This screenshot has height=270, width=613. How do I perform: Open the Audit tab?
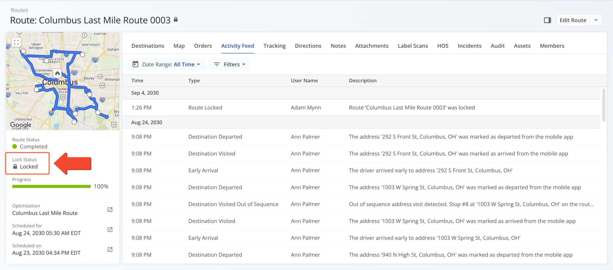[x=497, y=46]
